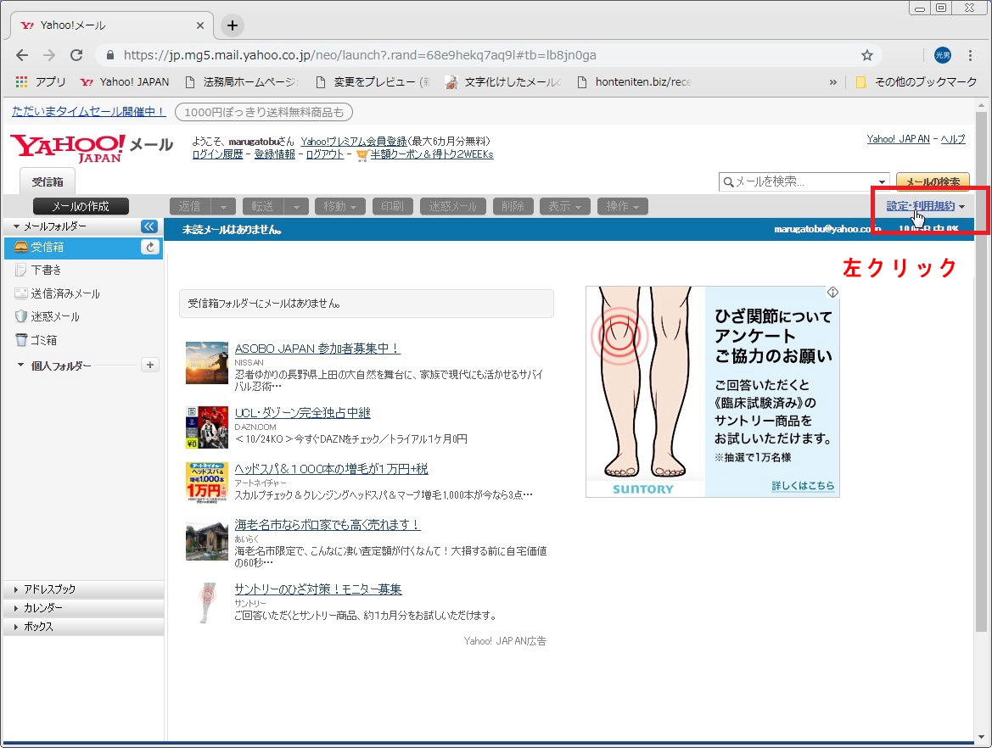Expand the アドレスブック section
Image resolution: width=992 pixels, height=748 pixels.
pos(49,589)
